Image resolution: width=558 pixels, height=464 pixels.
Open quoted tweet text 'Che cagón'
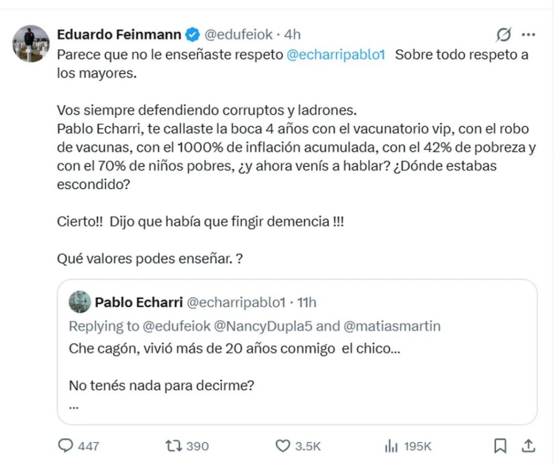point(234,349)
